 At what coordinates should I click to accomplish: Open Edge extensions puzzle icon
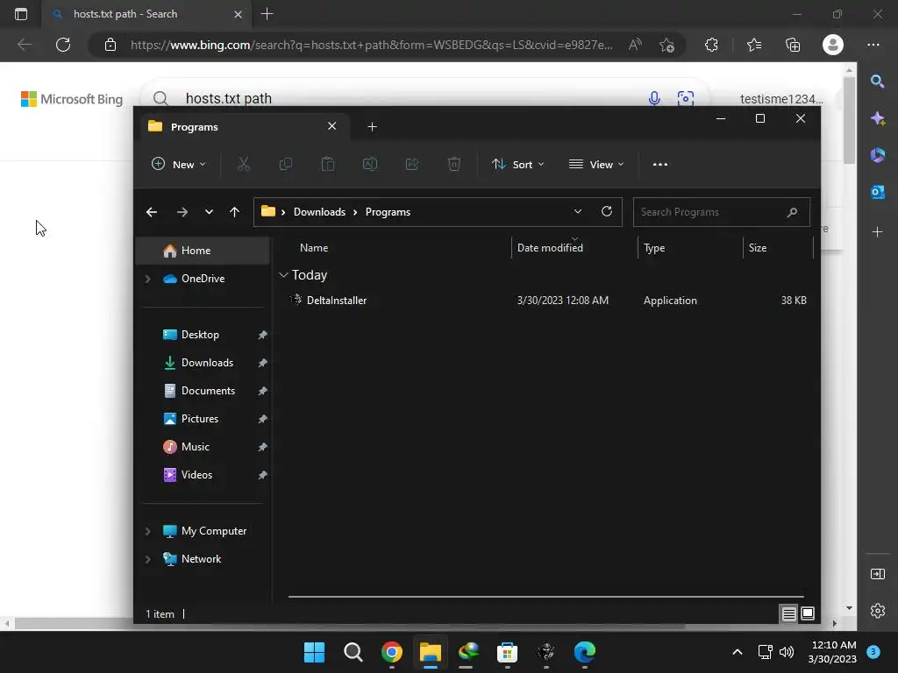coord(711,45)
